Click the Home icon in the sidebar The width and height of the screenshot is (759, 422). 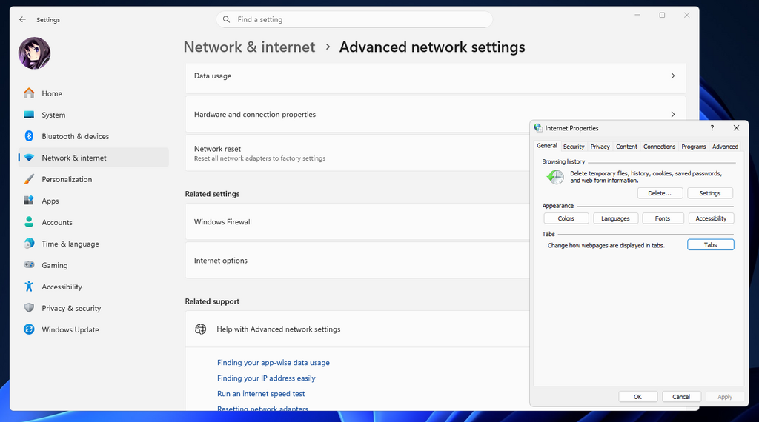29,93
